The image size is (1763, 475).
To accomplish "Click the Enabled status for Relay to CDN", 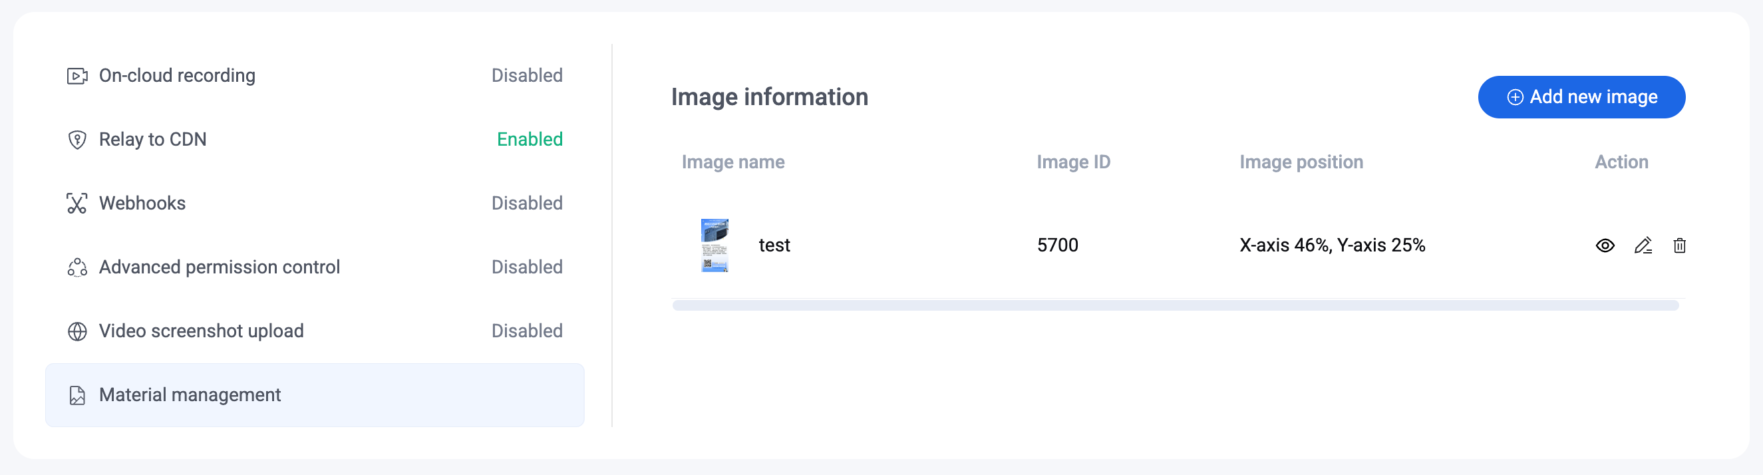I will pyautogui.click(x=529, y=140).
